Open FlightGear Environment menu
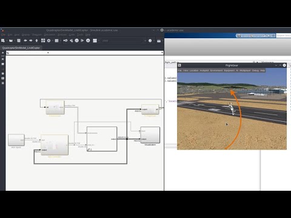The height and width of the screenshot is (218, 291). (216, 70)
